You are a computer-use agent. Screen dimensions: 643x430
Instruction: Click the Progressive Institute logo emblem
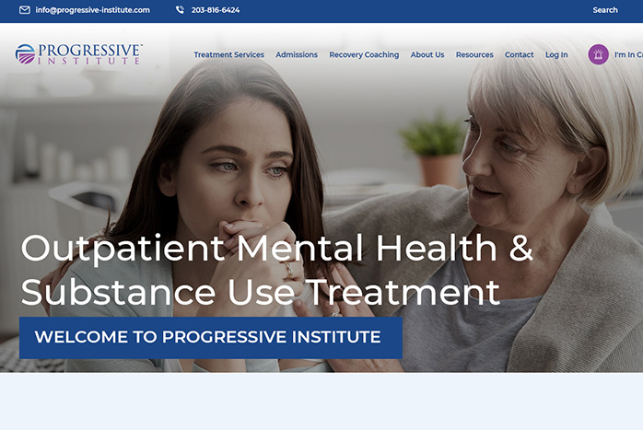[x=25, y=54]
